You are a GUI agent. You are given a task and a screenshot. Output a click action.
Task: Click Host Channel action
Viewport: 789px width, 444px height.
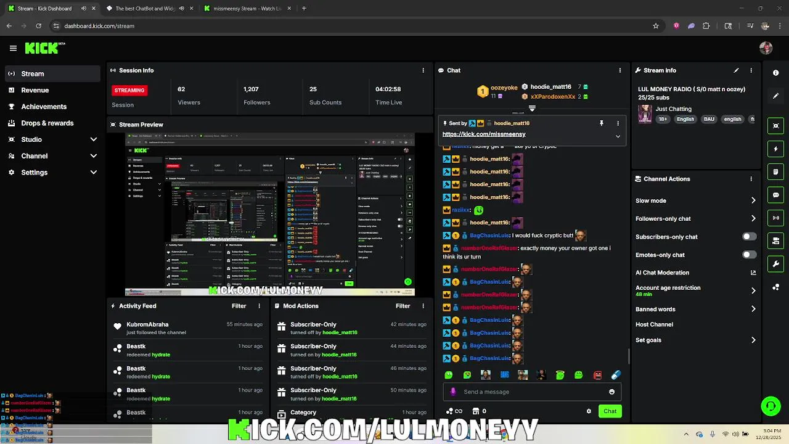pyautogui.click(x=654, y=324)
